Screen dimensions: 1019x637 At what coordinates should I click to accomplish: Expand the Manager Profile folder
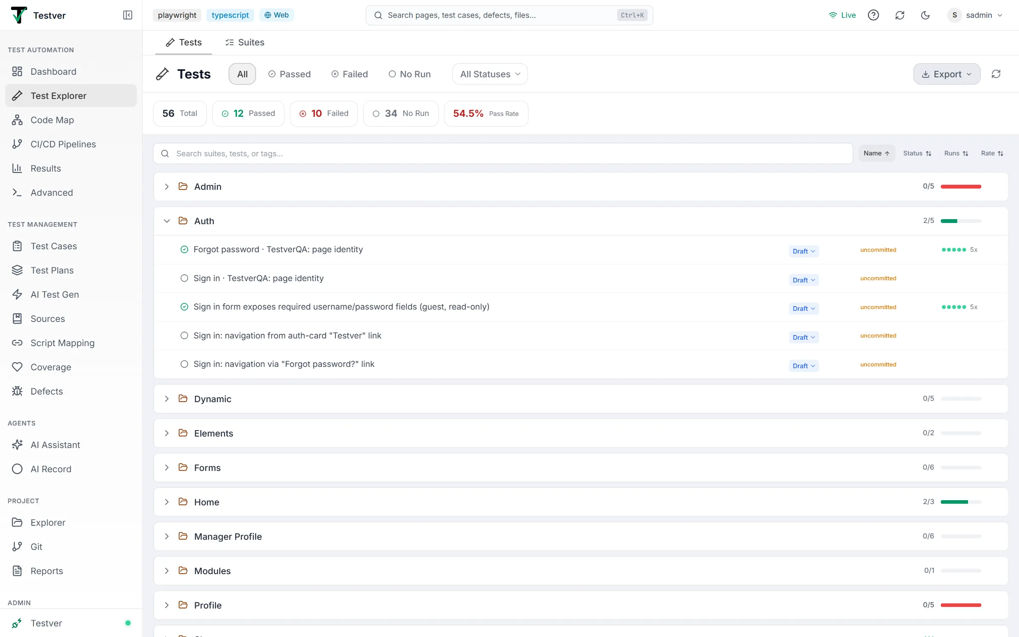click(167, 536)
